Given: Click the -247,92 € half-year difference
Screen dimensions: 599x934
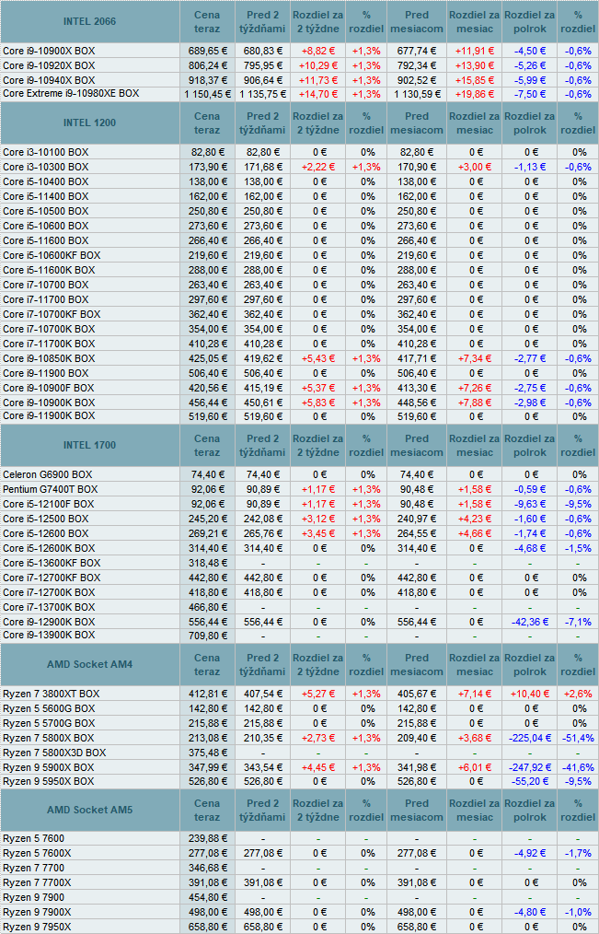Looking at the screenshot, I should coord(529,768).
